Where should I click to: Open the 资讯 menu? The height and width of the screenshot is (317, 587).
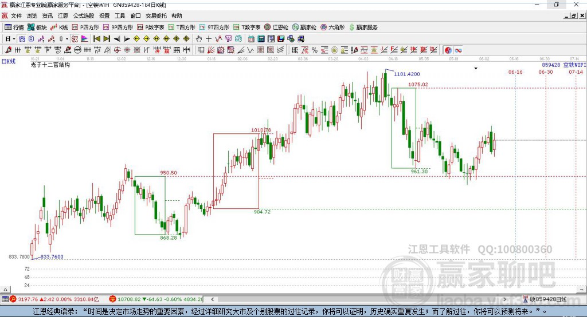coord(47,15)
